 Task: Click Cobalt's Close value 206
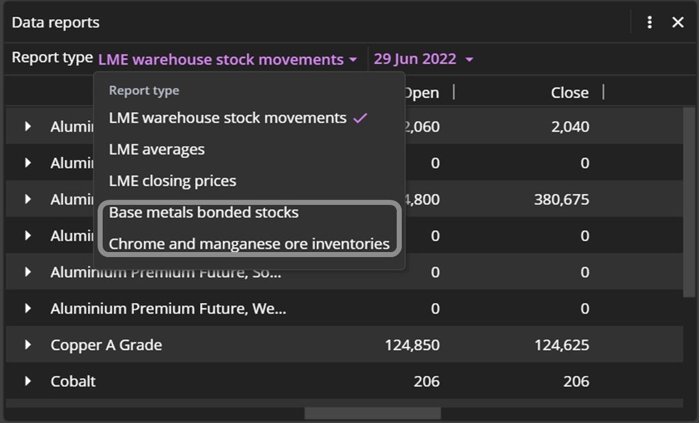tap(576, 381)
